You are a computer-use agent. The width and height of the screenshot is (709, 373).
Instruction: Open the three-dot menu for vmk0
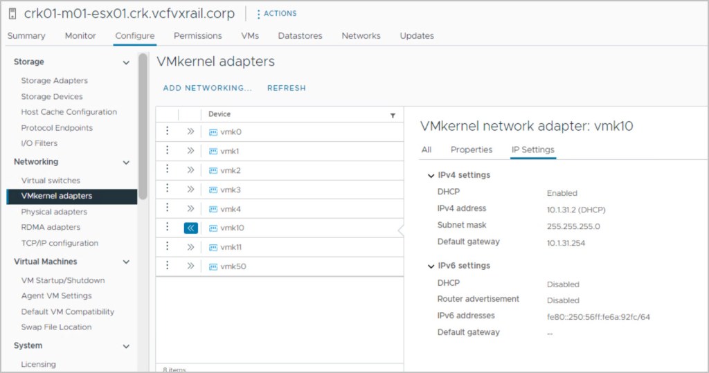(x=167, y=131)
